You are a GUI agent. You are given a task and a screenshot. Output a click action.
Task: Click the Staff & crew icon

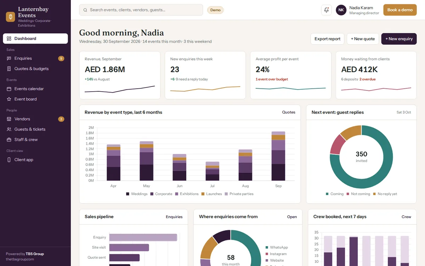pyautogui.click(x=9, y=140)
